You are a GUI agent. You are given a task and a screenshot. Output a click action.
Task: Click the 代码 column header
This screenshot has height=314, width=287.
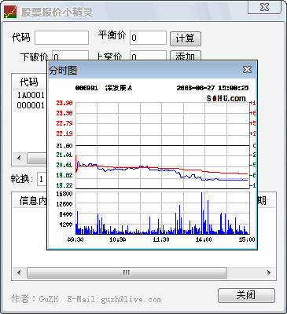click(30, 82)
